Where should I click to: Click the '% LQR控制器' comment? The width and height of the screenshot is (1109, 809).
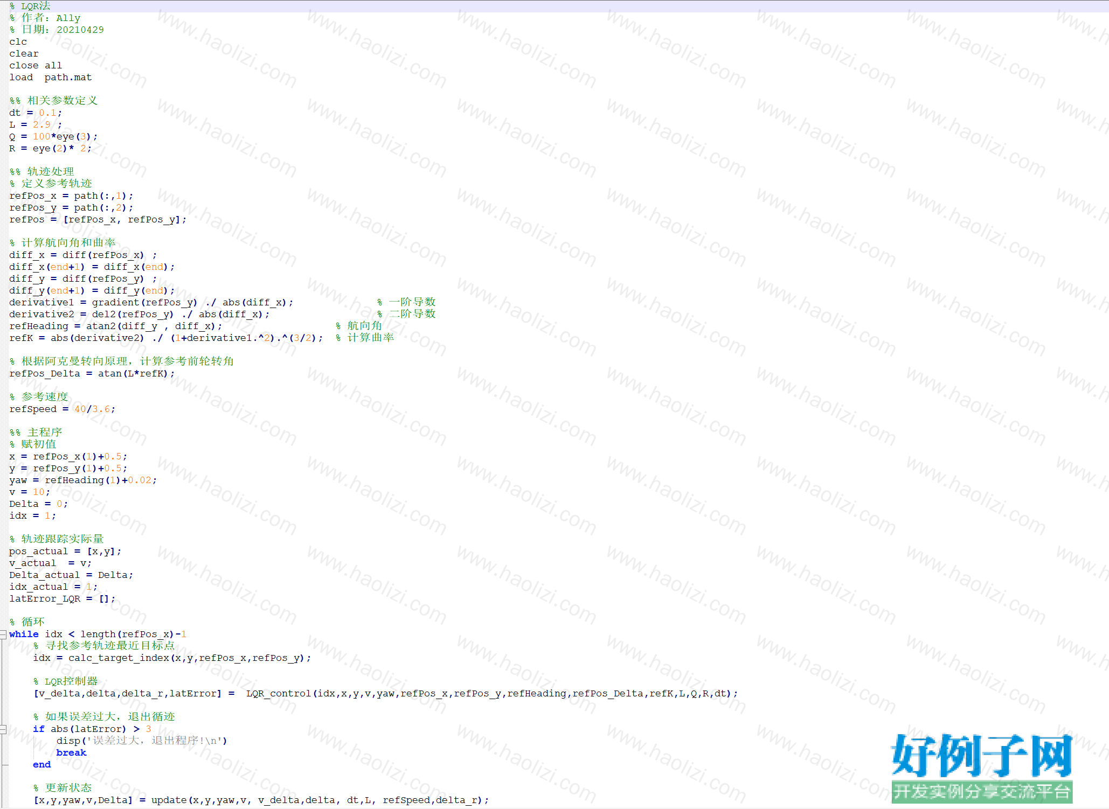[x=66, y=681]
